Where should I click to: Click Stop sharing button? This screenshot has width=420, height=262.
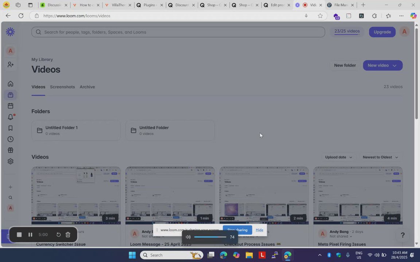237,230
